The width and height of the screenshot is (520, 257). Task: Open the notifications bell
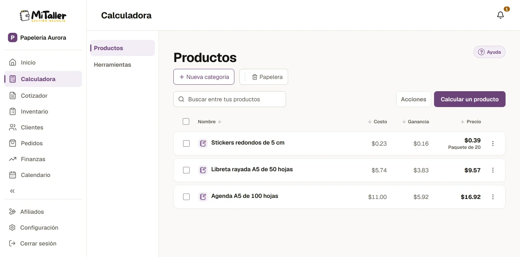pyautogui.click(x=500, y=15)
